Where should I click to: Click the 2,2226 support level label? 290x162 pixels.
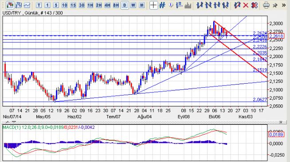260,46
